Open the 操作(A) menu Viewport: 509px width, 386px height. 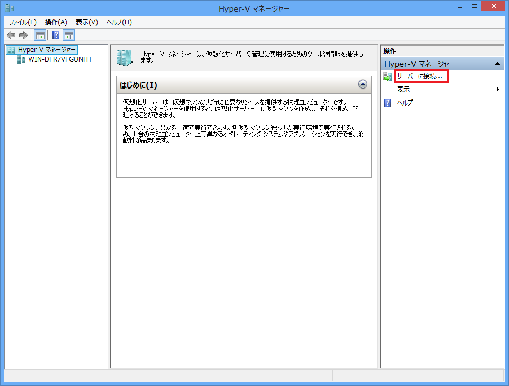click(x=56, y=22)
